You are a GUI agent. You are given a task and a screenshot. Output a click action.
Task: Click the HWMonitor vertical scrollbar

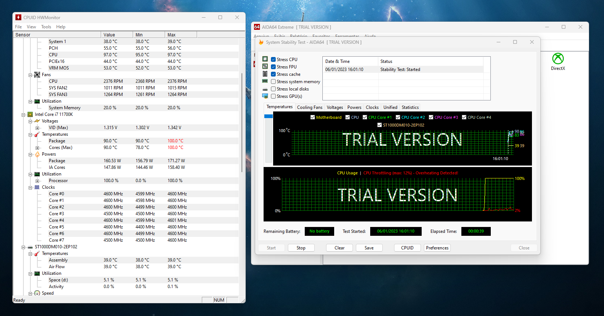coord(242,123)
